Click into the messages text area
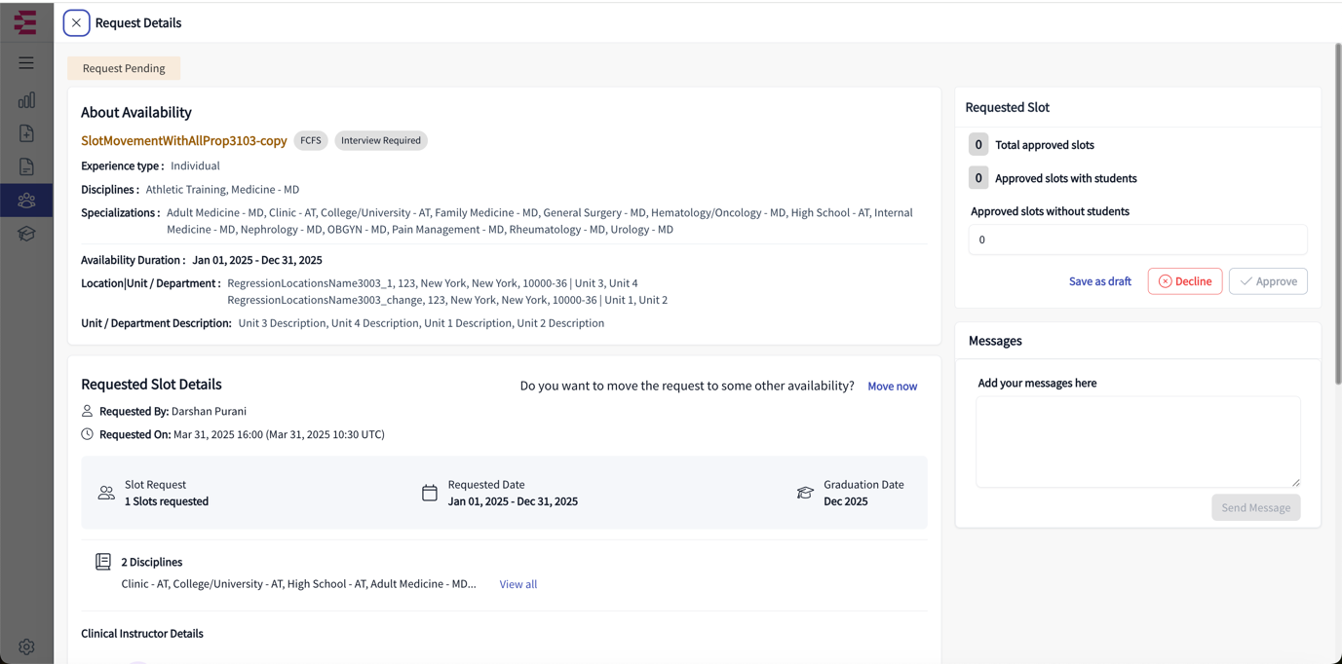 pyautogui.click(x=1138, y=442)
